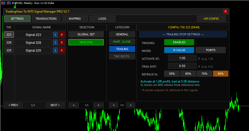Toggle trailing ENABLED switch

(179, 42)
